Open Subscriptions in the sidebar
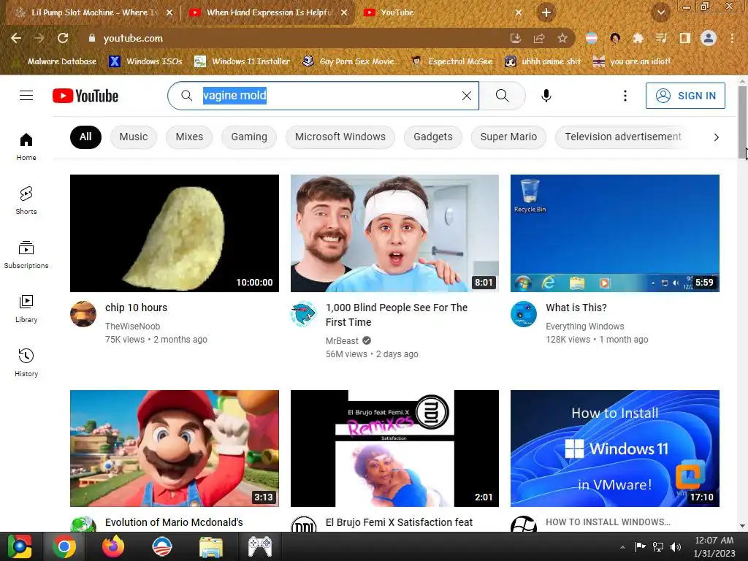 tap(26, 255)
